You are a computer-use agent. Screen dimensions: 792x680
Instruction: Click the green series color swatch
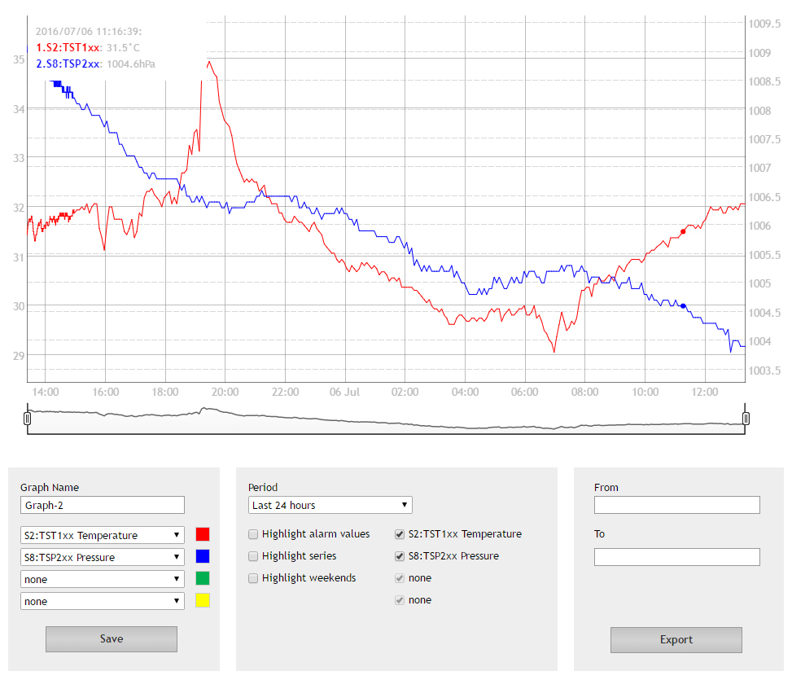(203, 578)
